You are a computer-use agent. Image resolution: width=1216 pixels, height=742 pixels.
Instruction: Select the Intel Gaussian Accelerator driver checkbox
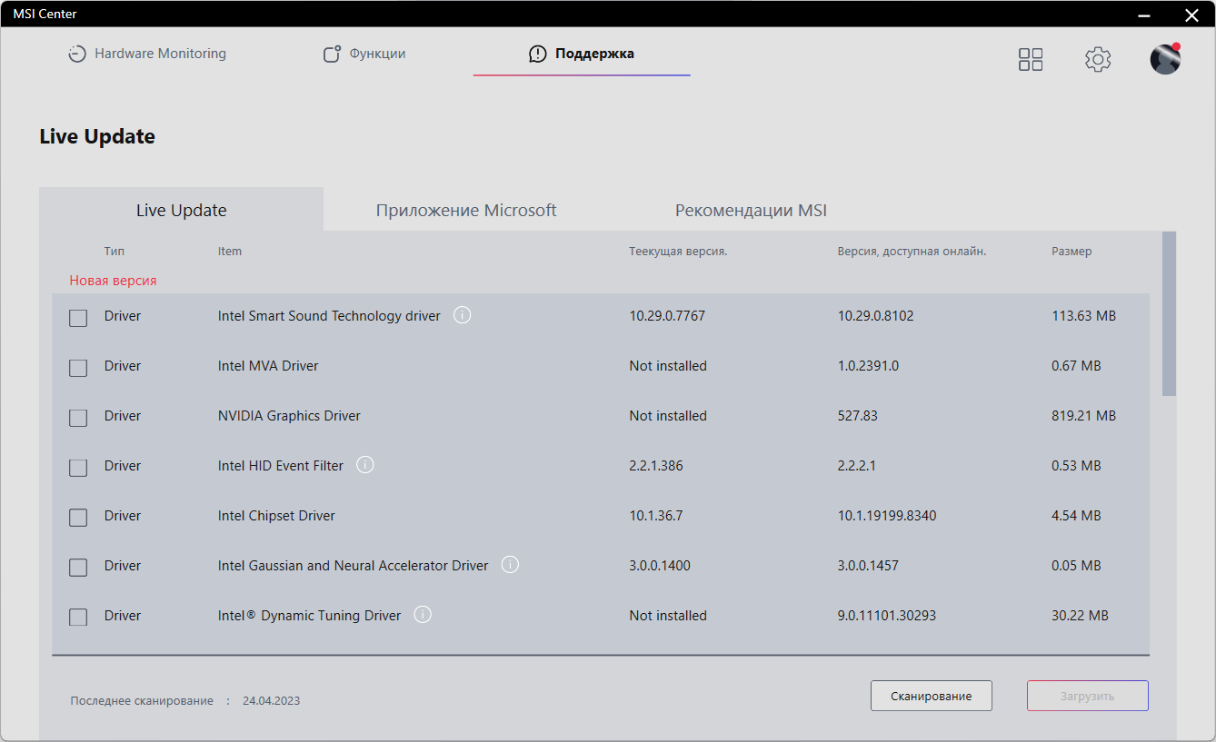click(78, 568)
